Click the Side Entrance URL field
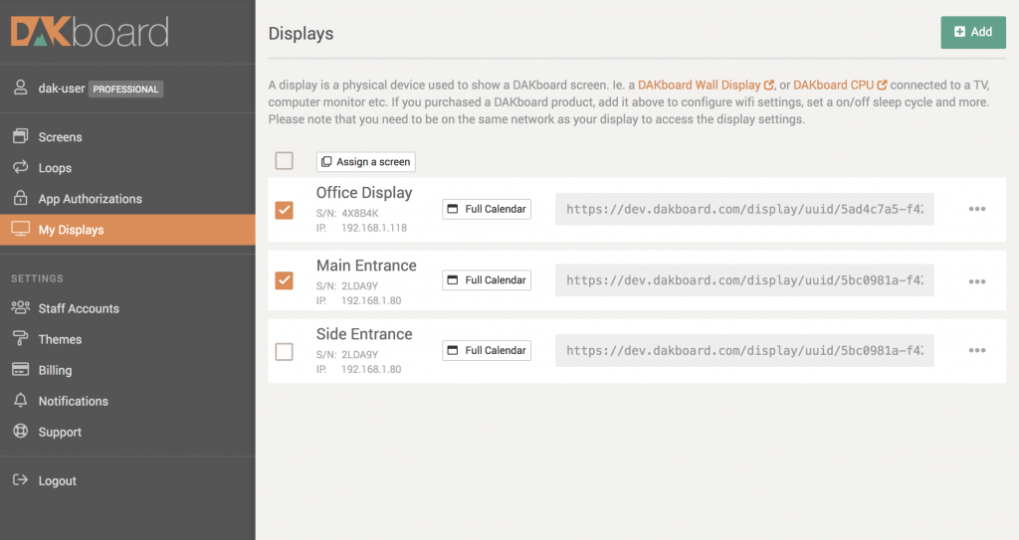This screenshot has width=1019, height=540. tap(744, 350)
